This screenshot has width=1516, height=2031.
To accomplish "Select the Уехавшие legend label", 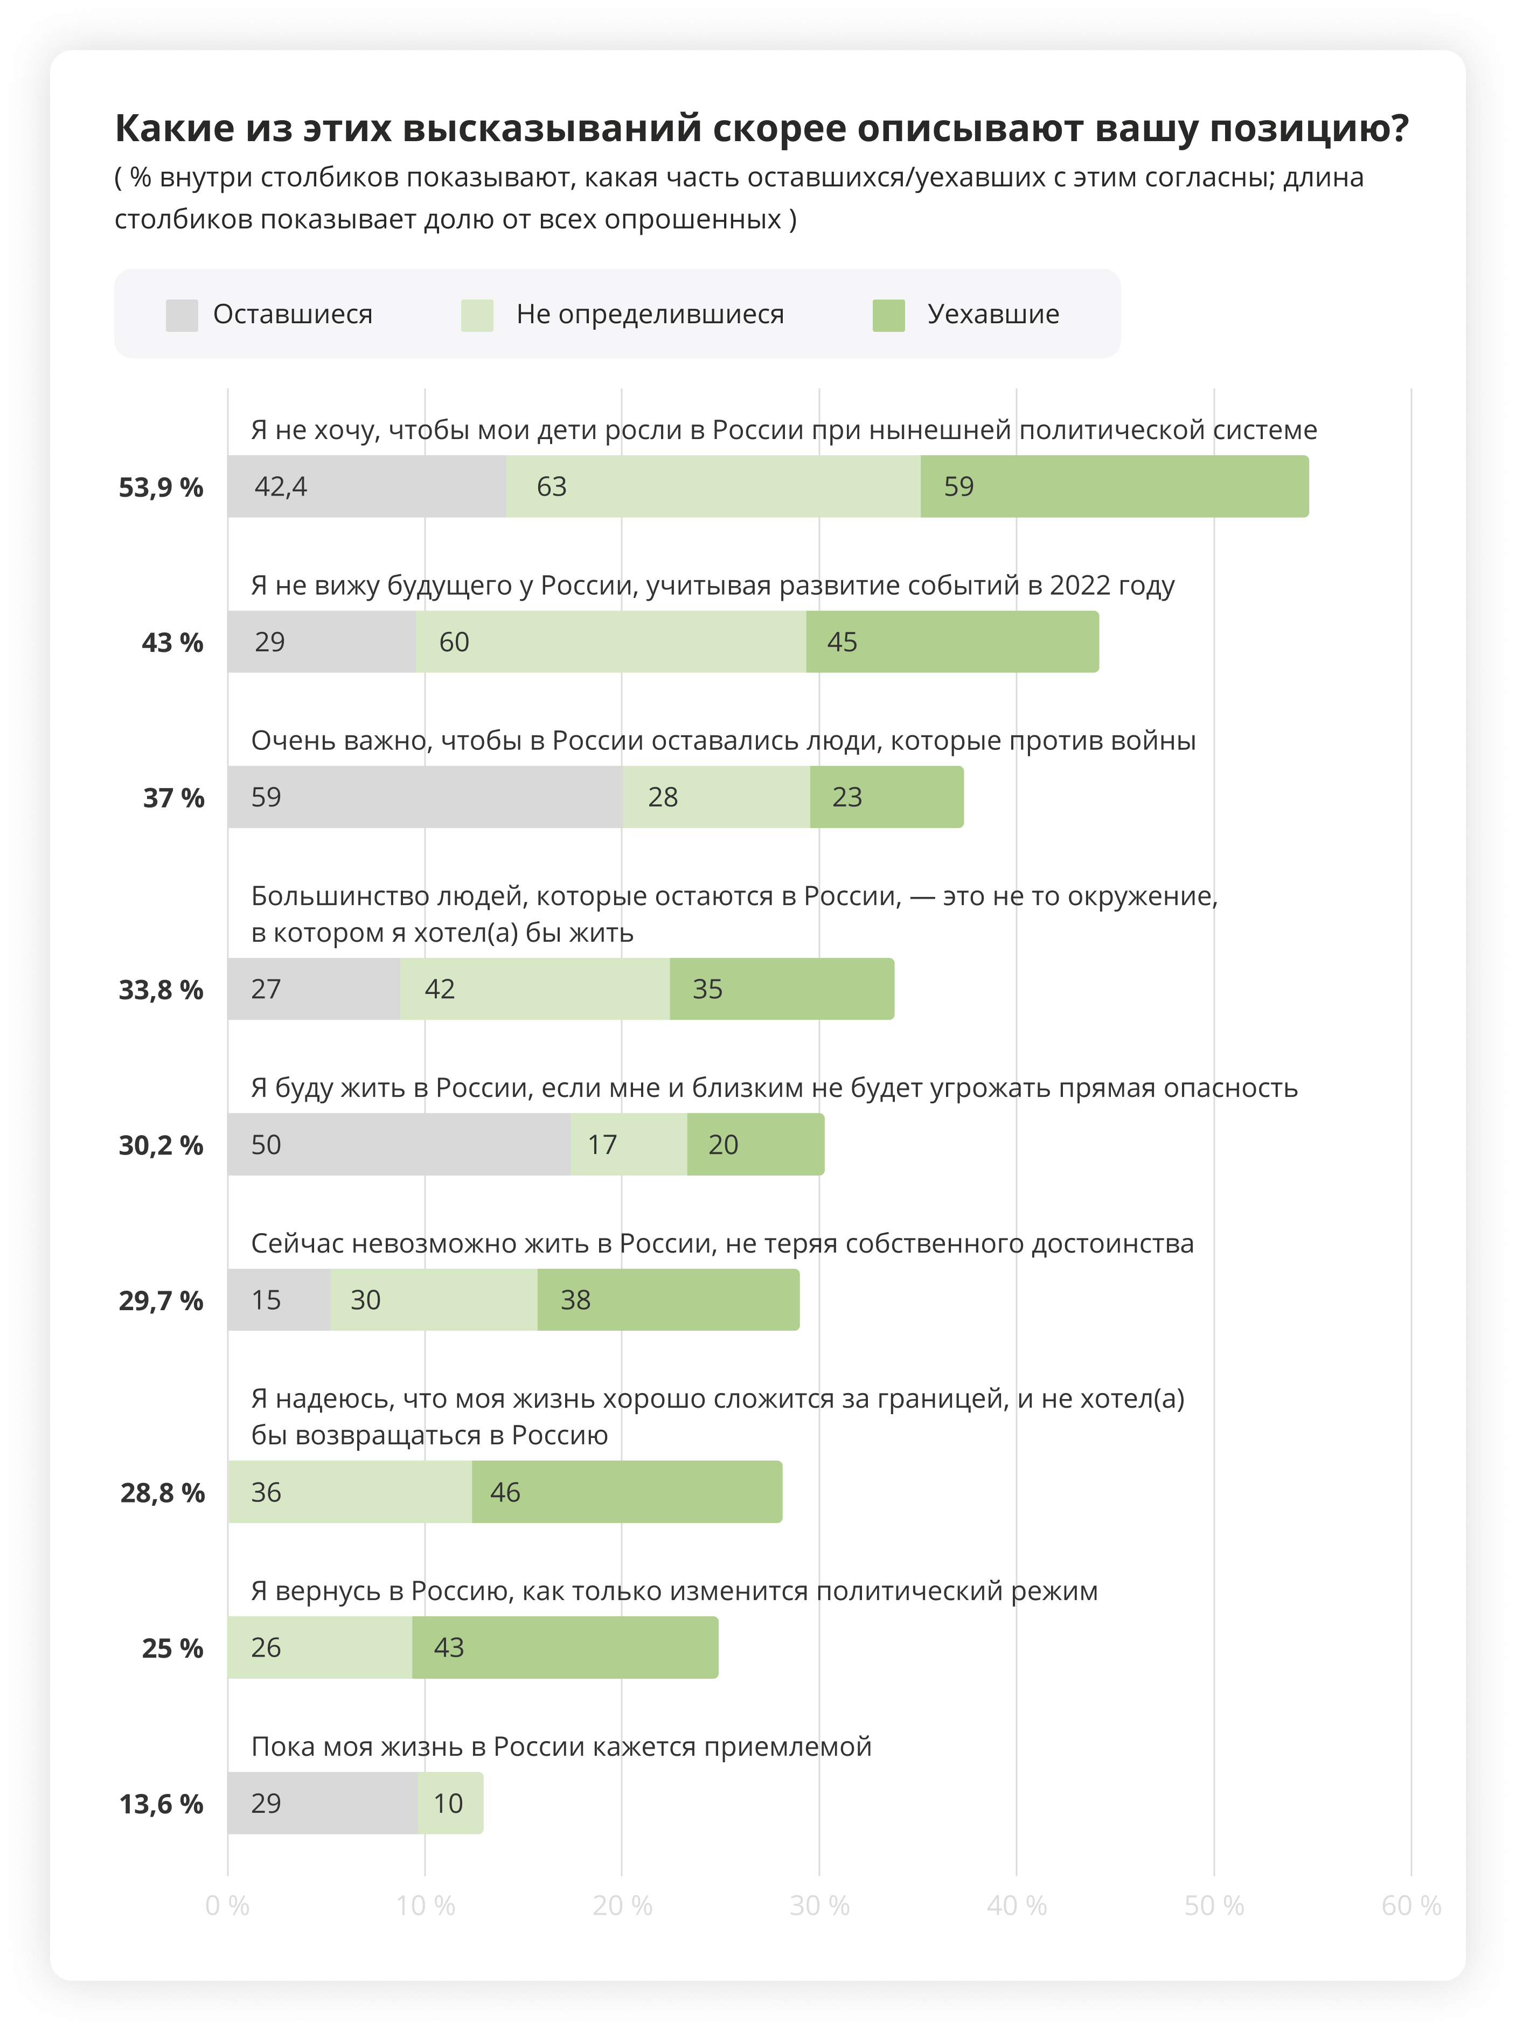I will pyautogui.click(x=993, y=315).
